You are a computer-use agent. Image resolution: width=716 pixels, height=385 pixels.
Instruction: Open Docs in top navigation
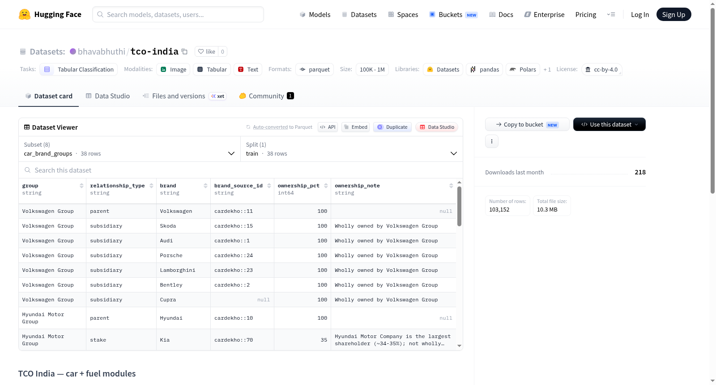tap(501, 14)
